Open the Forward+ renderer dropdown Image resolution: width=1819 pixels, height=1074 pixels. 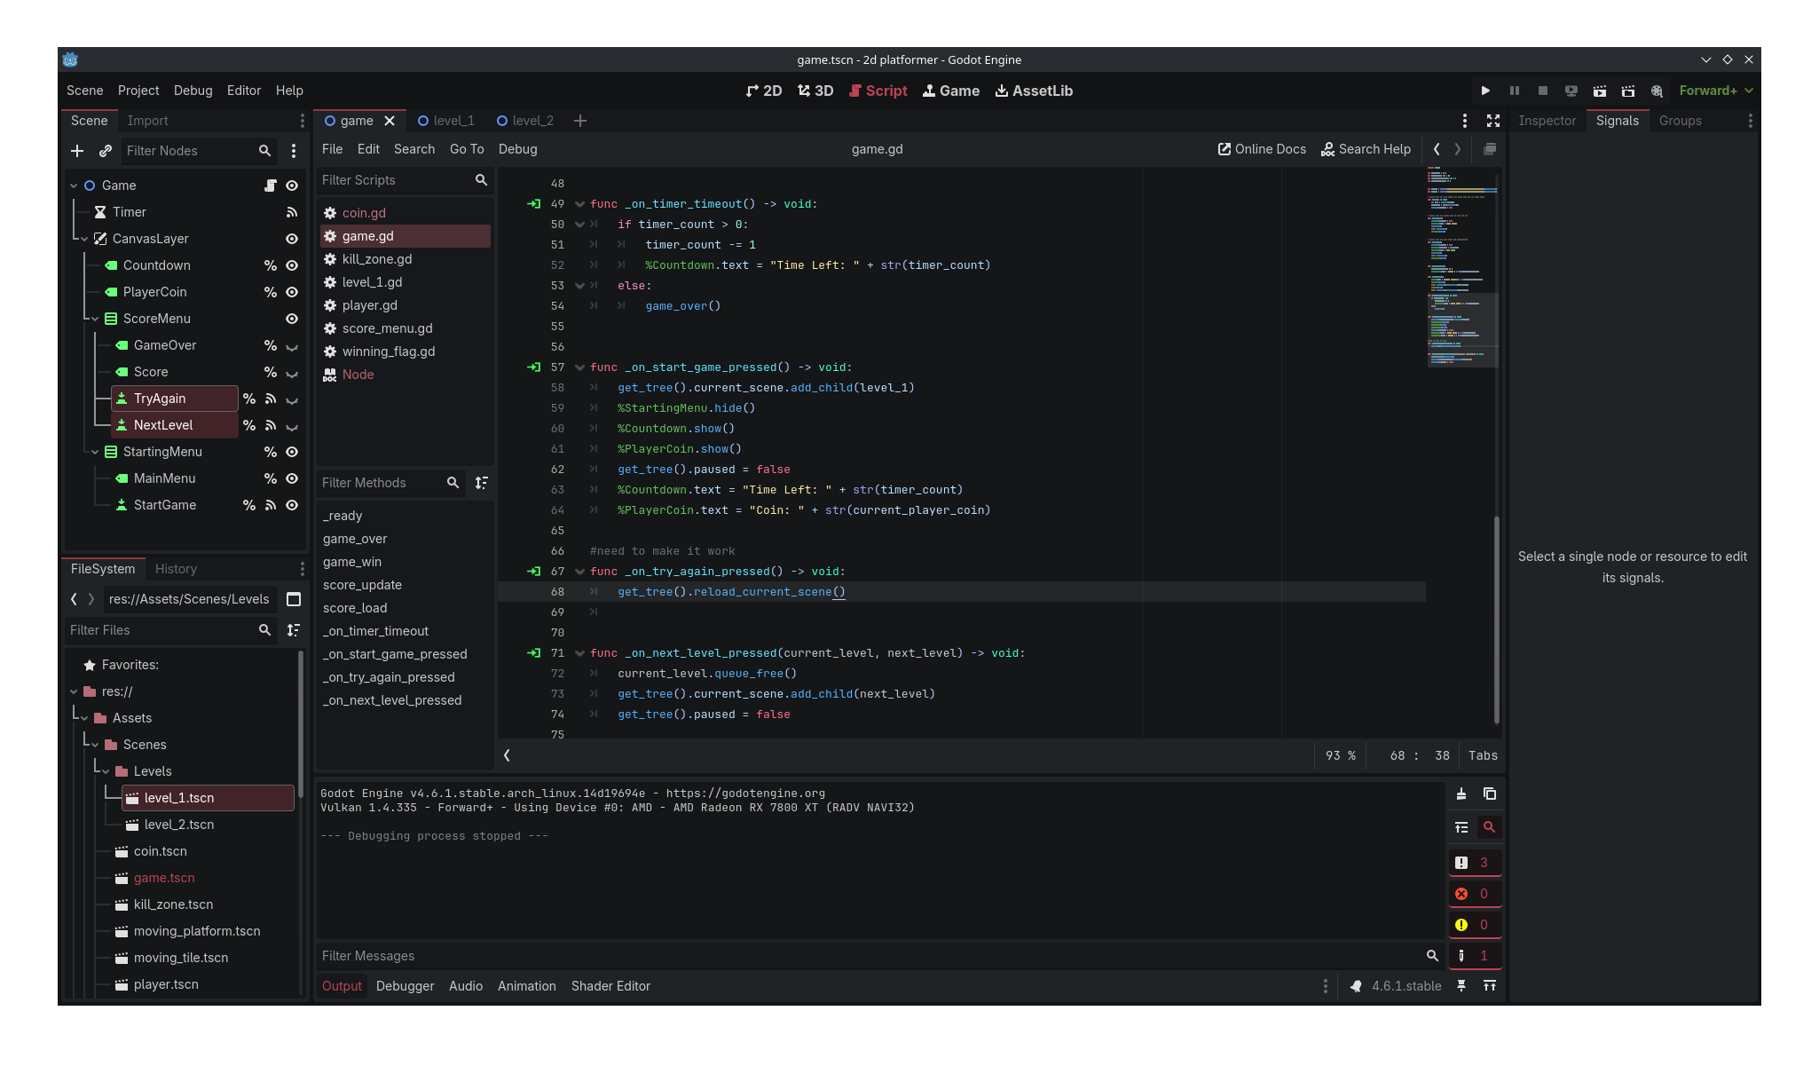tap(1716, 91)
